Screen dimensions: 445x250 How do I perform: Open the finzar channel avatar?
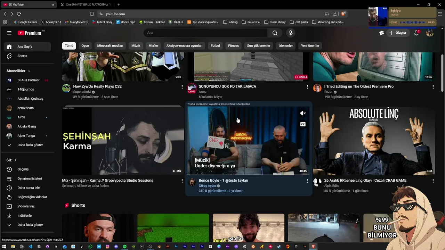tap(317, 88)
